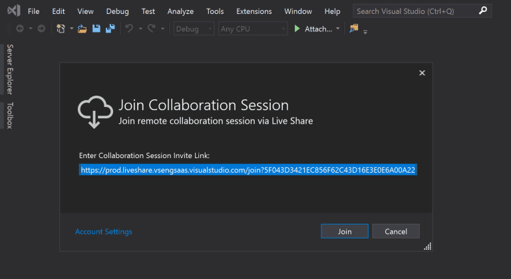Expand the New Project dropdown arrow
Screen dimensions: 511x279
point(71,29)
